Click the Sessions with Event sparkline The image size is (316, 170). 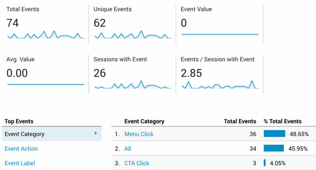point(133,85)
